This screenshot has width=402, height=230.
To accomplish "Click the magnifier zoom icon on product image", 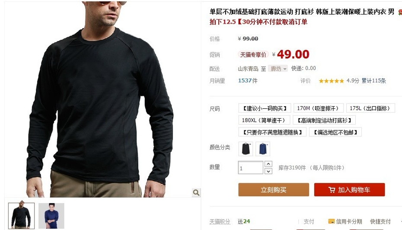I will pos(196,192).
